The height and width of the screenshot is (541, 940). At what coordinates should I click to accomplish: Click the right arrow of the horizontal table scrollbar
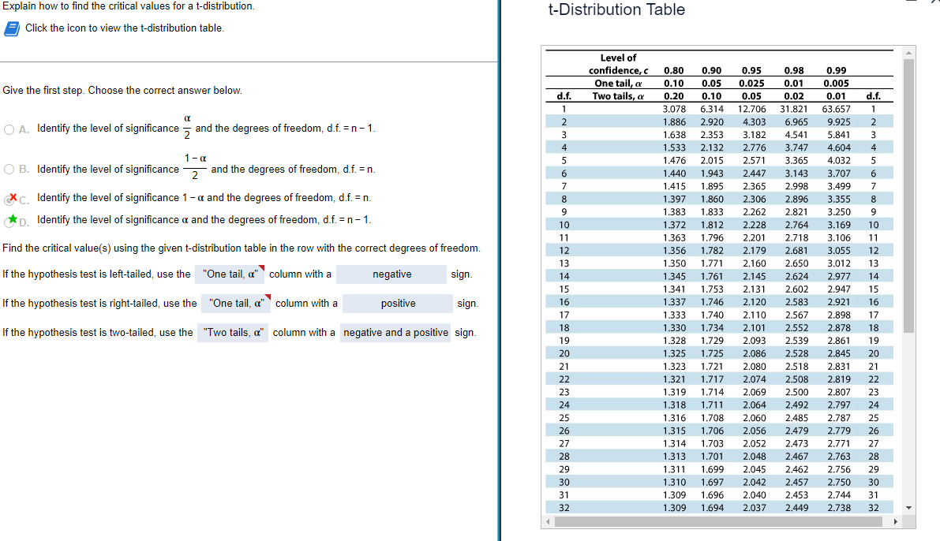click(897, 521)
